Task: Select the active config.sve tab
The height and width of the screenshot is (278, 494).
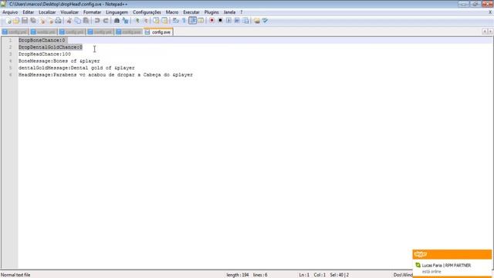Action: pyautogui.click(x=158, y=32)
